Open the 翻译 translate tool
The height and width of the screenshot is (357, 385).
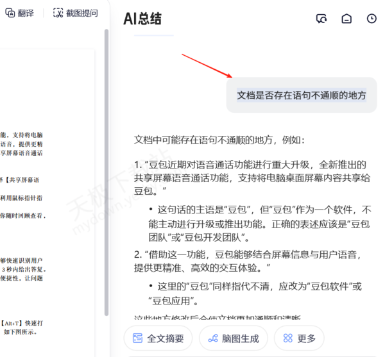(20, 13)
